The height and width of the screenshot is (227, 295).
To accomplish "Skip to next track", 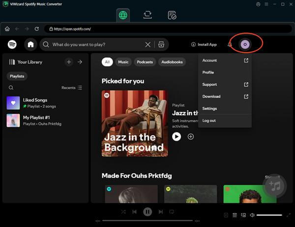I will pyautogui.click(x=160, y=212).
